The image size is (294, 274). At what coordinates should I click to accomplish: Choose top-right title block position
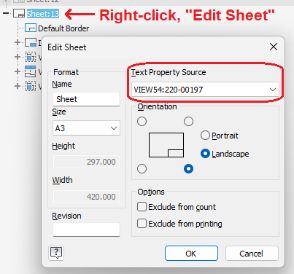(x=188, y=121)
